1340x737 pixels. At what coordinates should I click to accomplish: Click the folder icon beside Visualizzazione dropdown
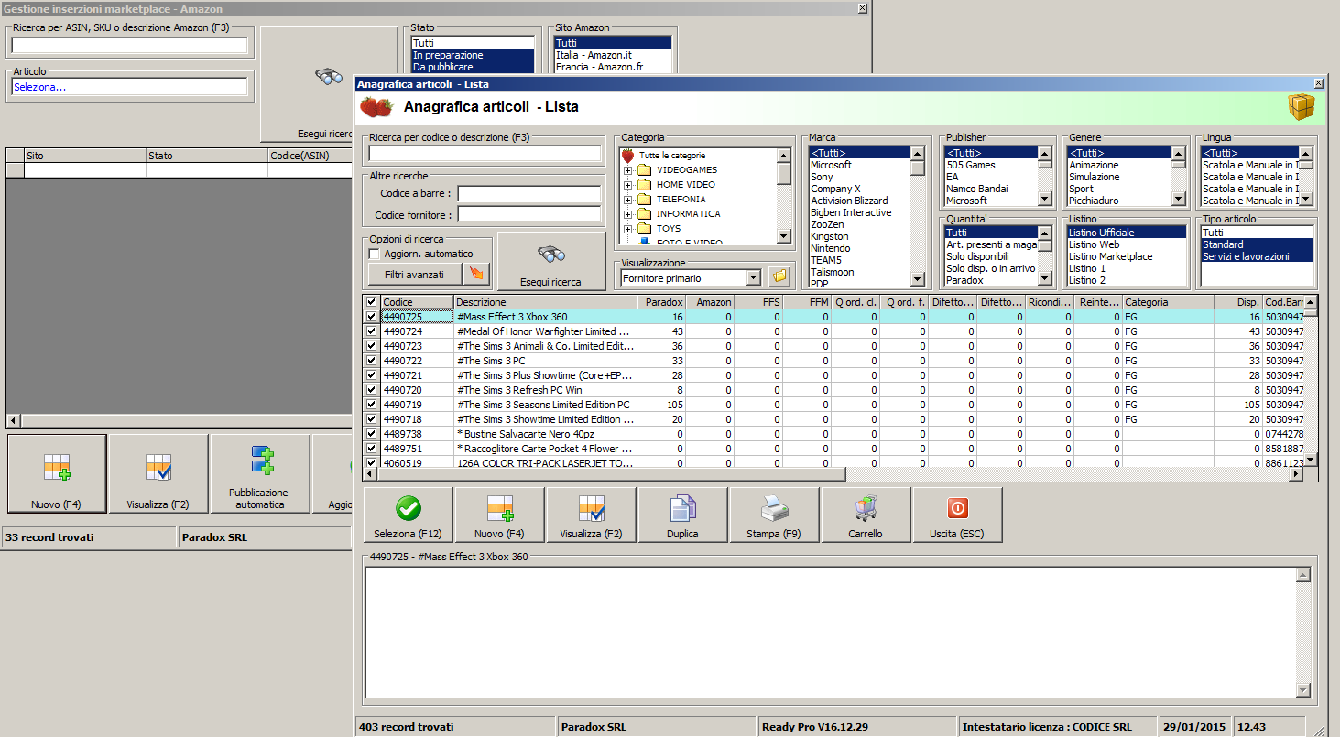(x=779, y=276)
